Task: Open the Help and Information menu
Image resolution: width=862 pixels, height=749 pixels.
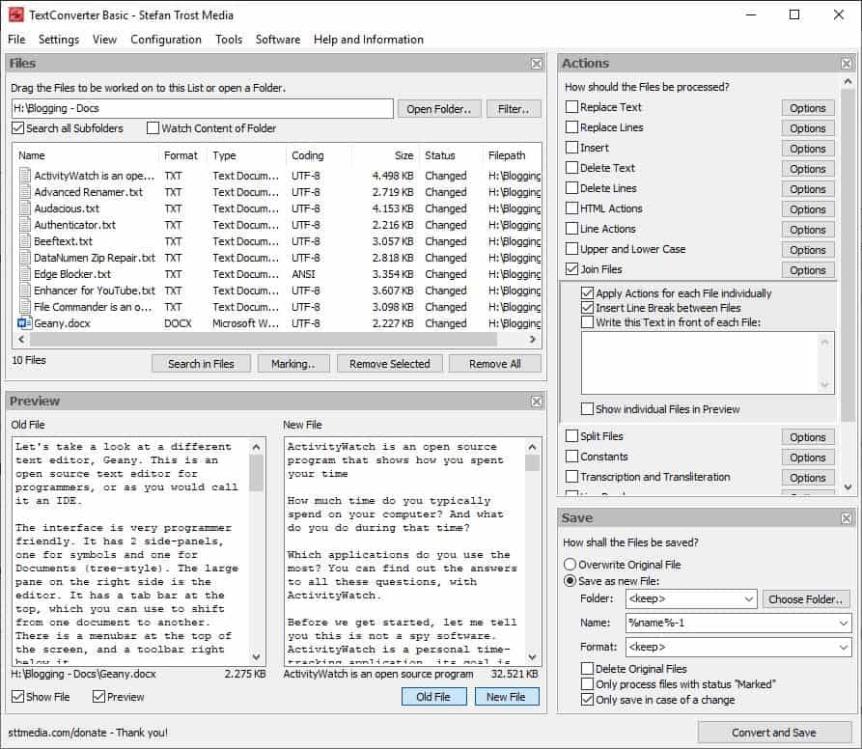Action: (369, 40)
